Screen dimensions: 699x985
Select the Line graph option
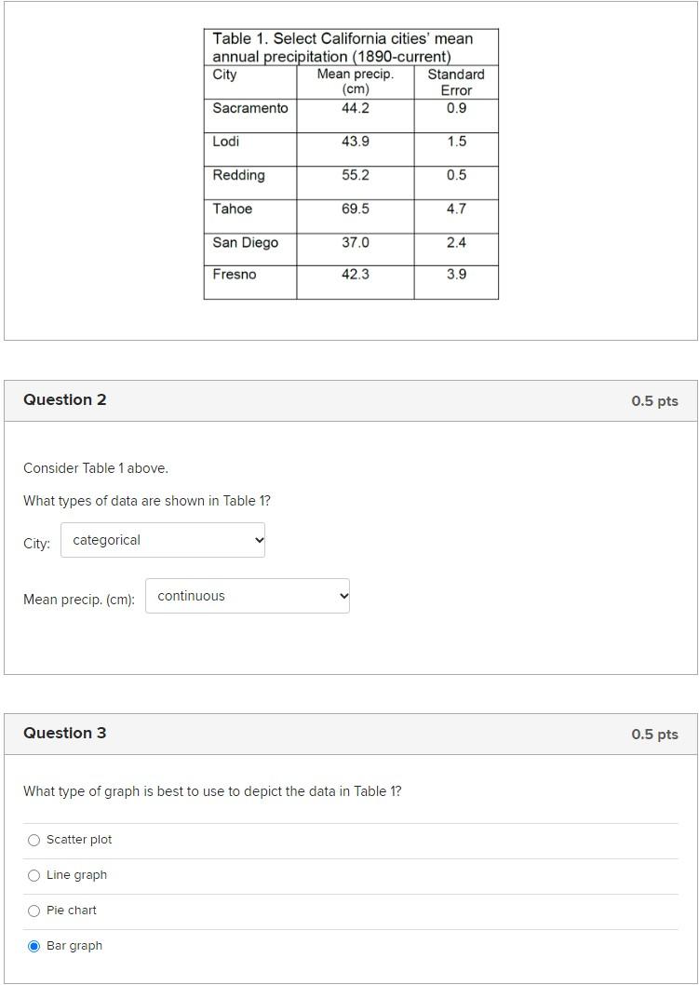pyautogui.click(x=34, y=875)
